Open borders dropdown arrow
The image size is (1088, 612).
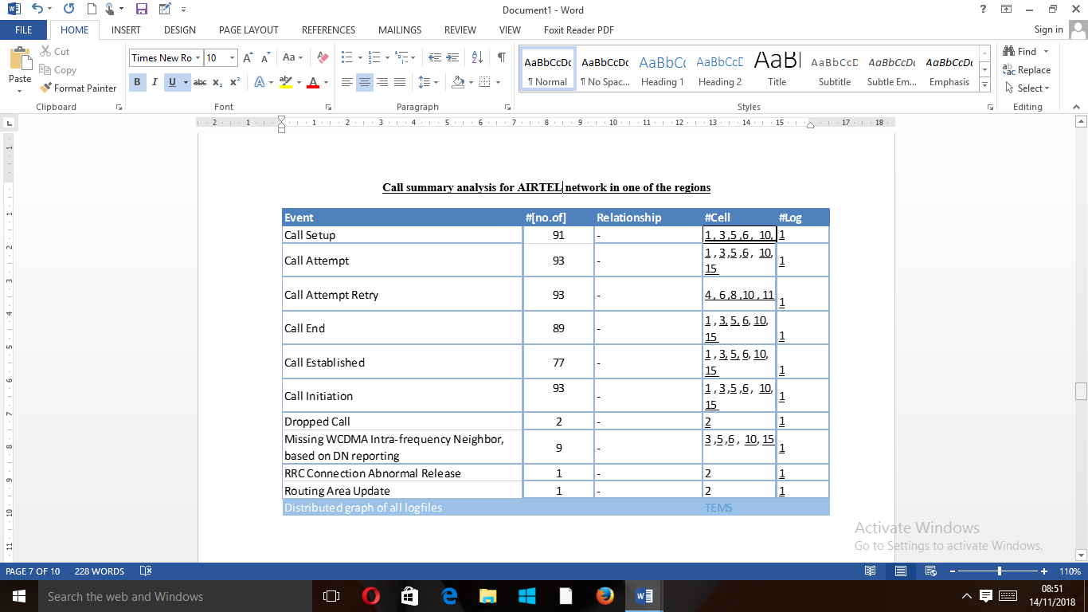(498, 82)
